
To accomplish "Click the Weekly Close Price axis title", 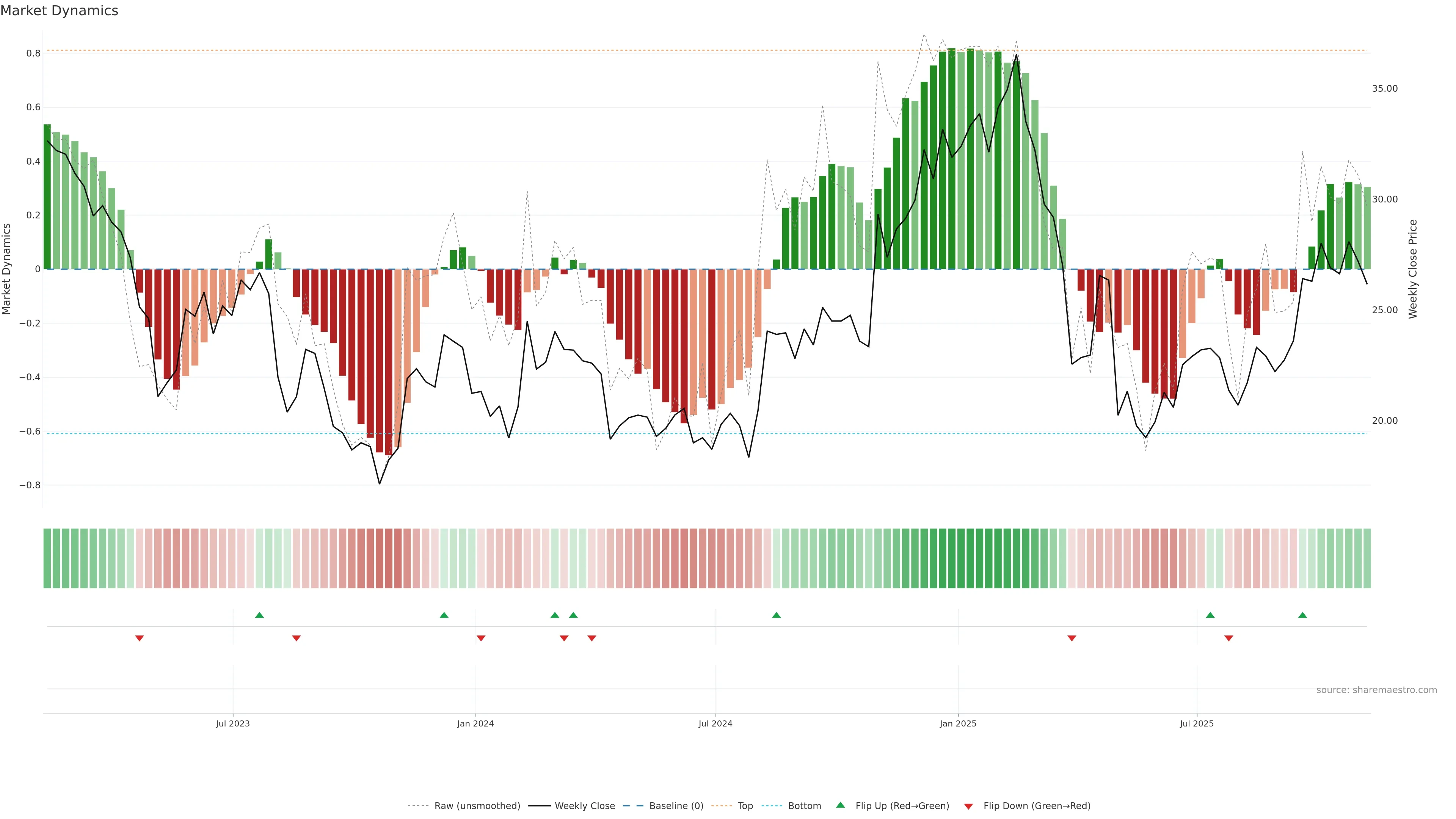I will tap(1412, 269).
